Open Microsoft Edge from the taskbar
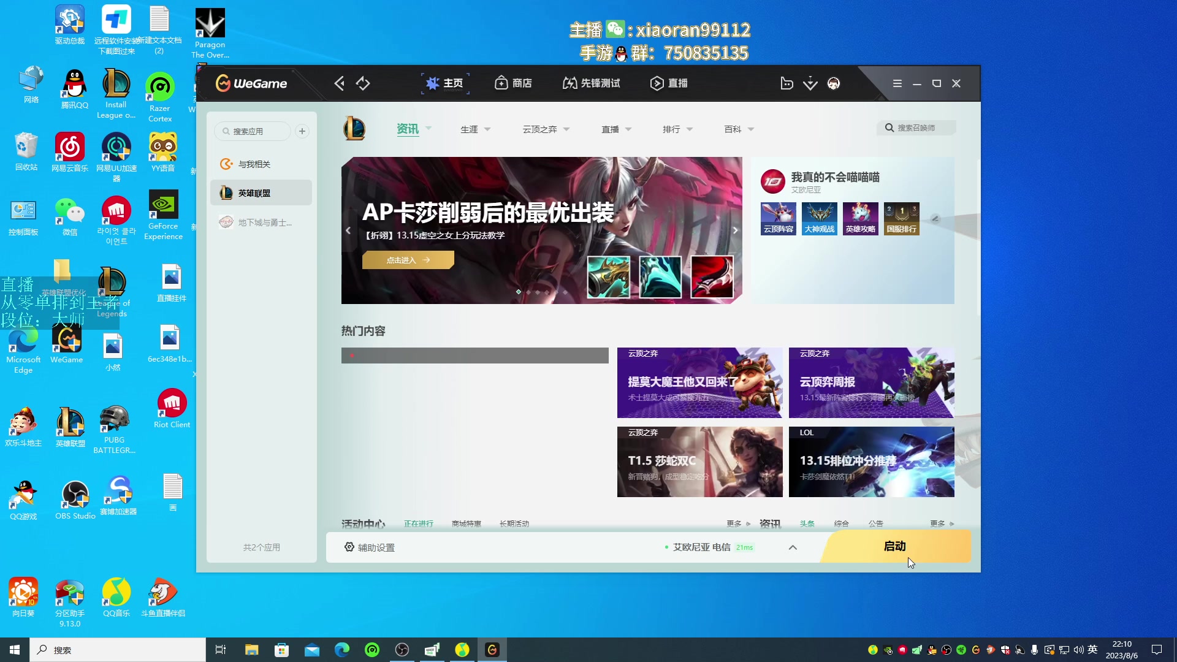 342,650
